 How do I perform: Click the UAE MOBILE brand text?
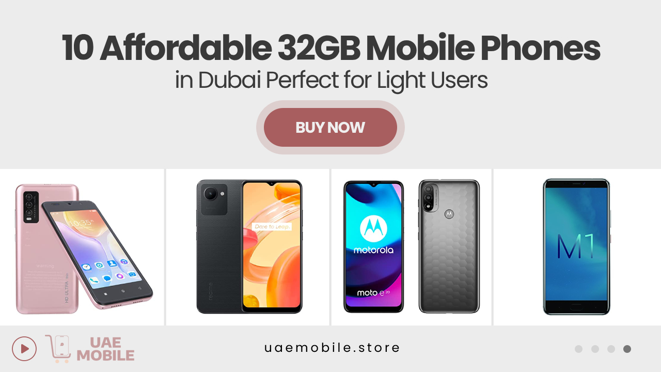point(105,349)
